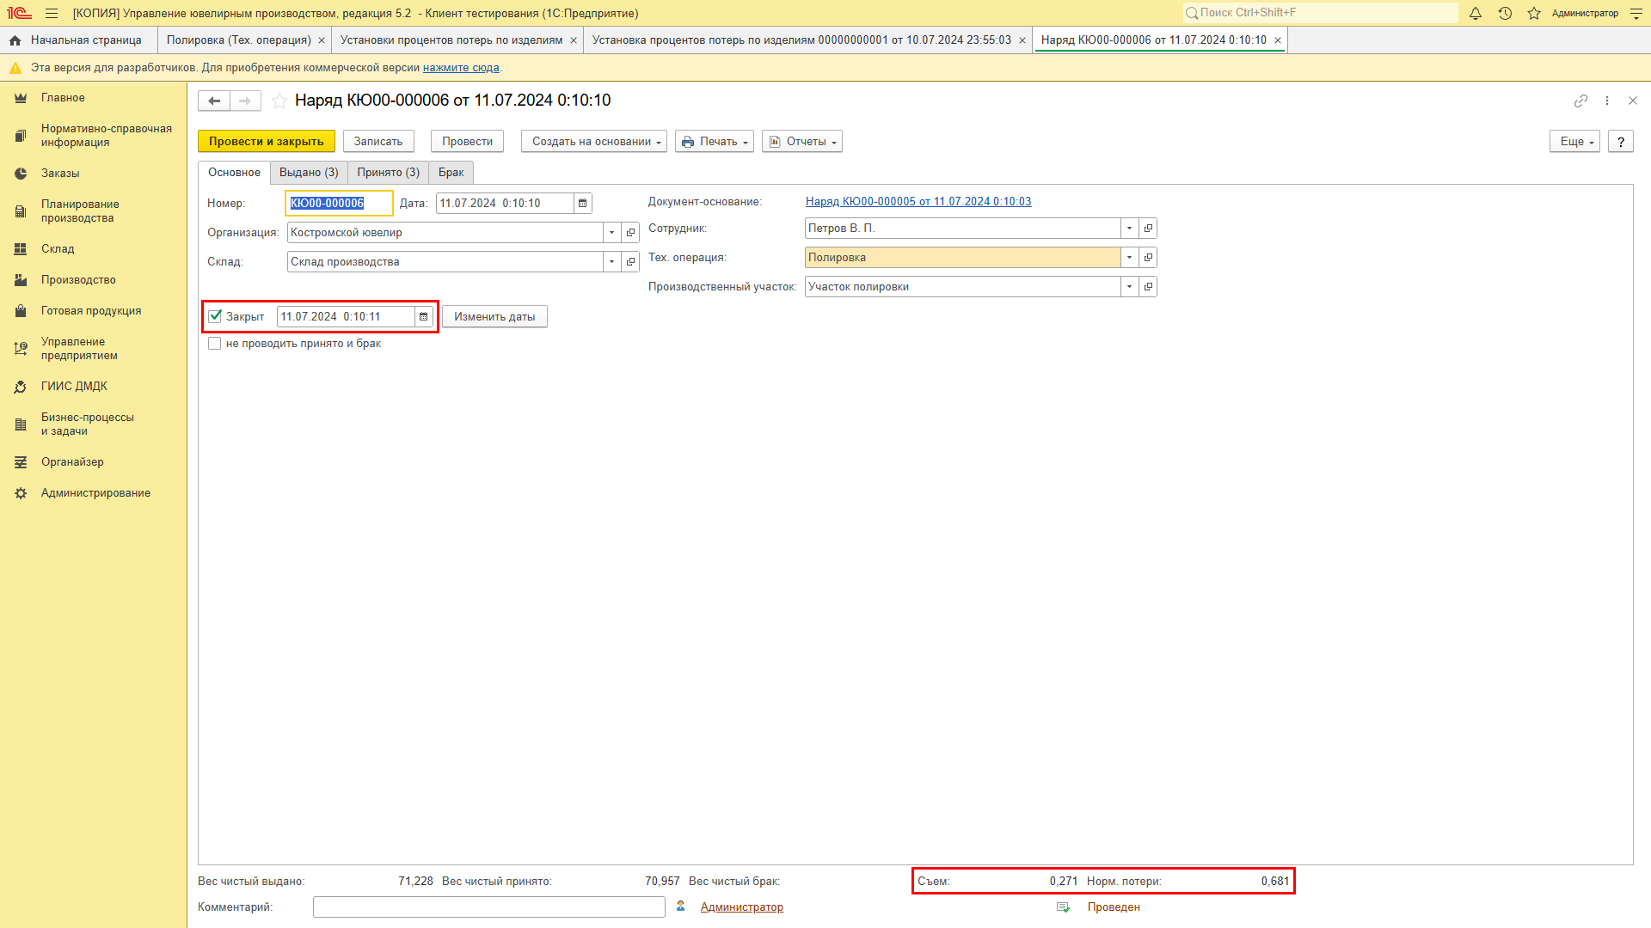Open the window settings icon by Администратор
This screenshot has height=928, width=1651.
coord(1636,13)
